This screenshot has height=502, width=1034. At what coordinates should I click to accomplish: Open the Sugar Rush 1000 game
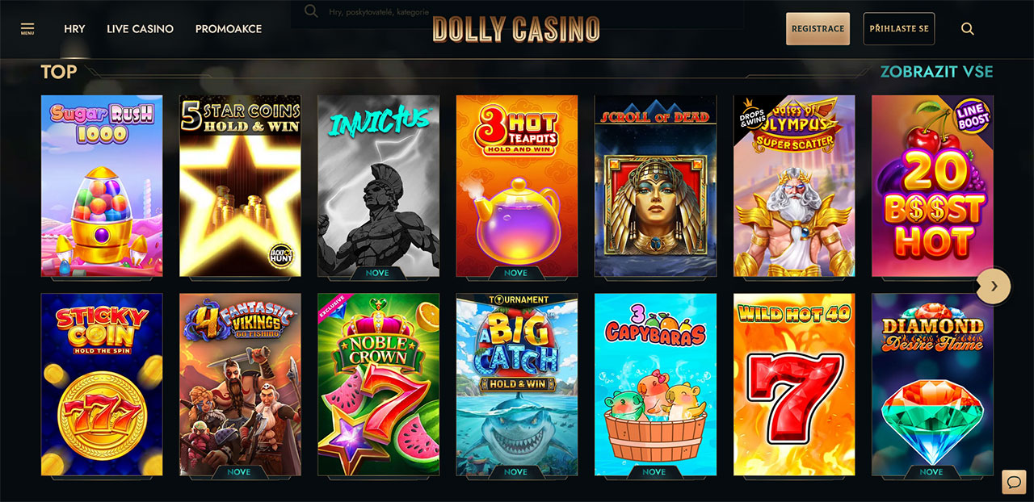(102, 186)
